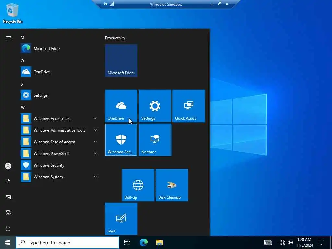Click the Start tile with pen icon
332x249 pixels.
click(121, 219)
